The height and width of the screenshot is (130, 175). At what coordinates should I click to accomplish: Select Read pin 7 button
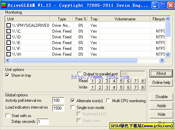click(x=135, y=81)
